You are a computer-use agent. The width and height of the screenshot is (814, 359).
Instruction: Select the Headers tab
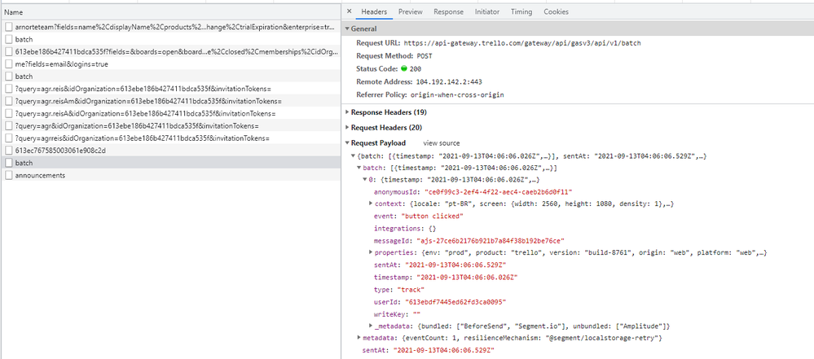374,11
